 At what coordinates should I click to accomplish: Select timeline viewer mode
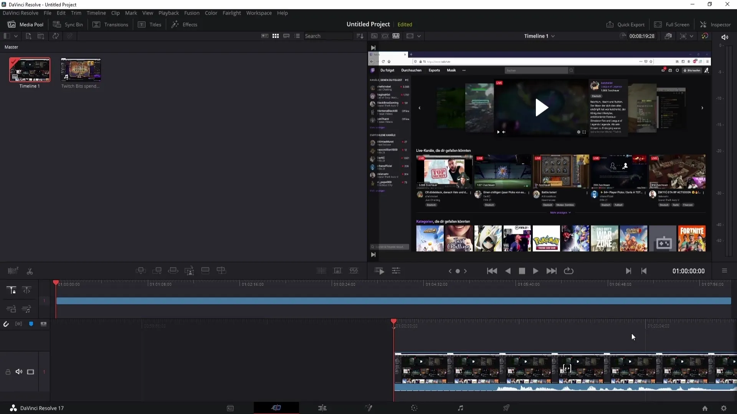tap(396, 36)
